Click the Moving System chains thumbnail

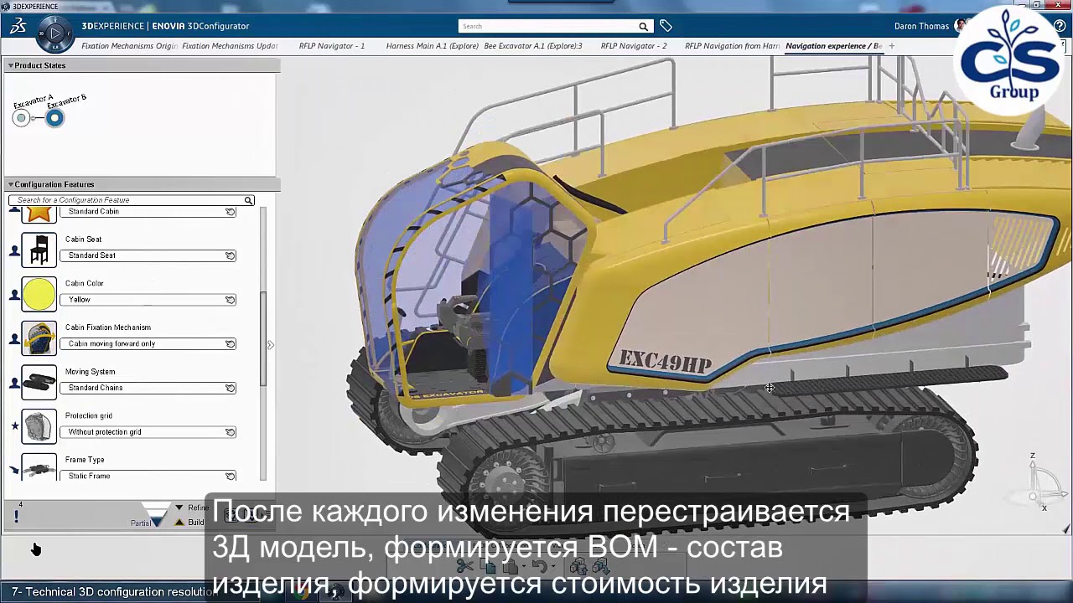coord(39,383)
